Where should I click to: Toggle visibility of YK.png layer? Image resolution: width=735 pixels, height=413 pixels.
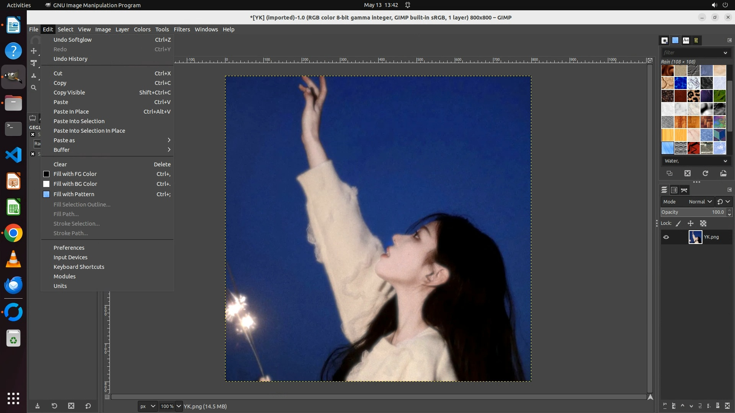point(666,237)
